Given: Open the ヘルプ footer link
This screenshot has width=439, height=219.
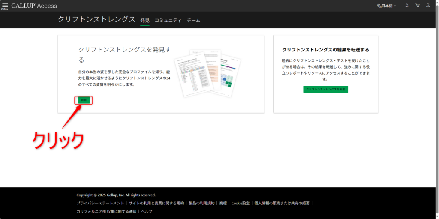Looking at the screenshot, I should [x=147, y=211].
